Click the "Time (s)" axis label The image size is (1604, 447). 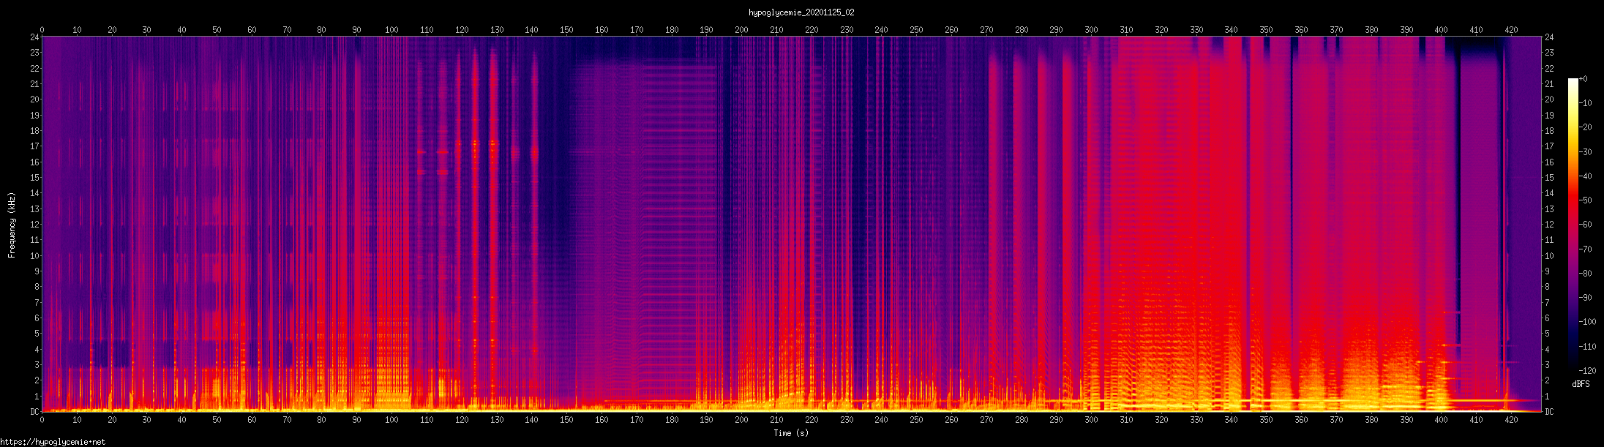[x=791, y=433]
